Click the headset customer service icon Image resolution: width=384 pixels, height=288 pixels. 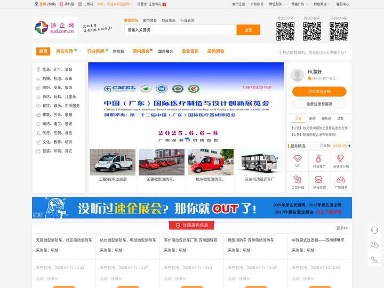374,230
